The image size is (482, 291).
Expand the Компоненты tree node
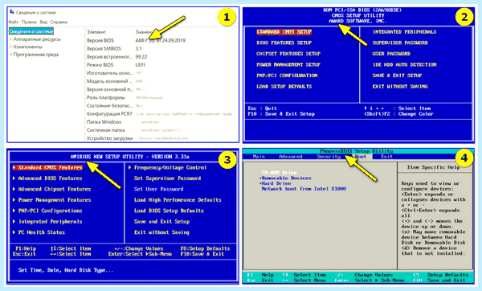click(x=10, y=47)
